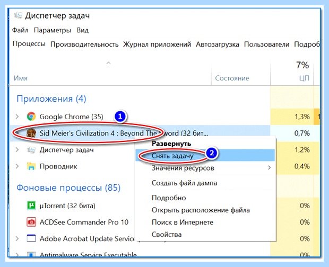Switch to the Журнал приложений tab

pos(157,44)
